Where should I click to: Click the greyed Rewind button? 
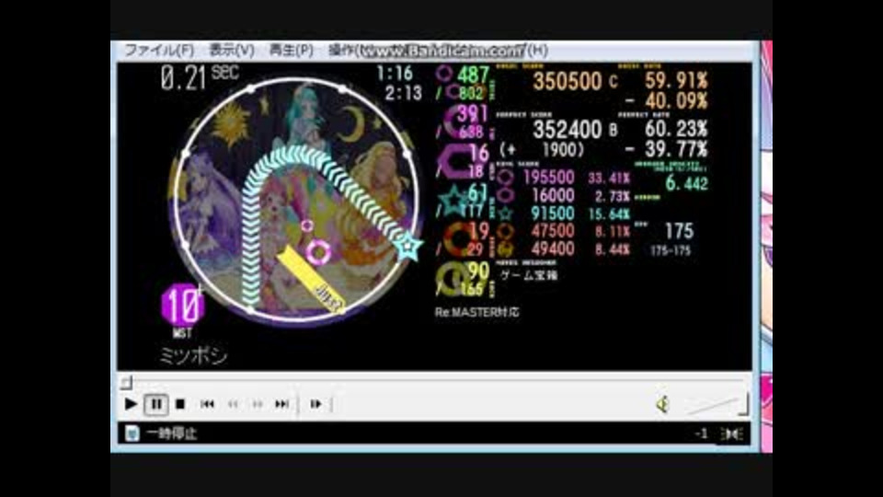tap(233, 404)
